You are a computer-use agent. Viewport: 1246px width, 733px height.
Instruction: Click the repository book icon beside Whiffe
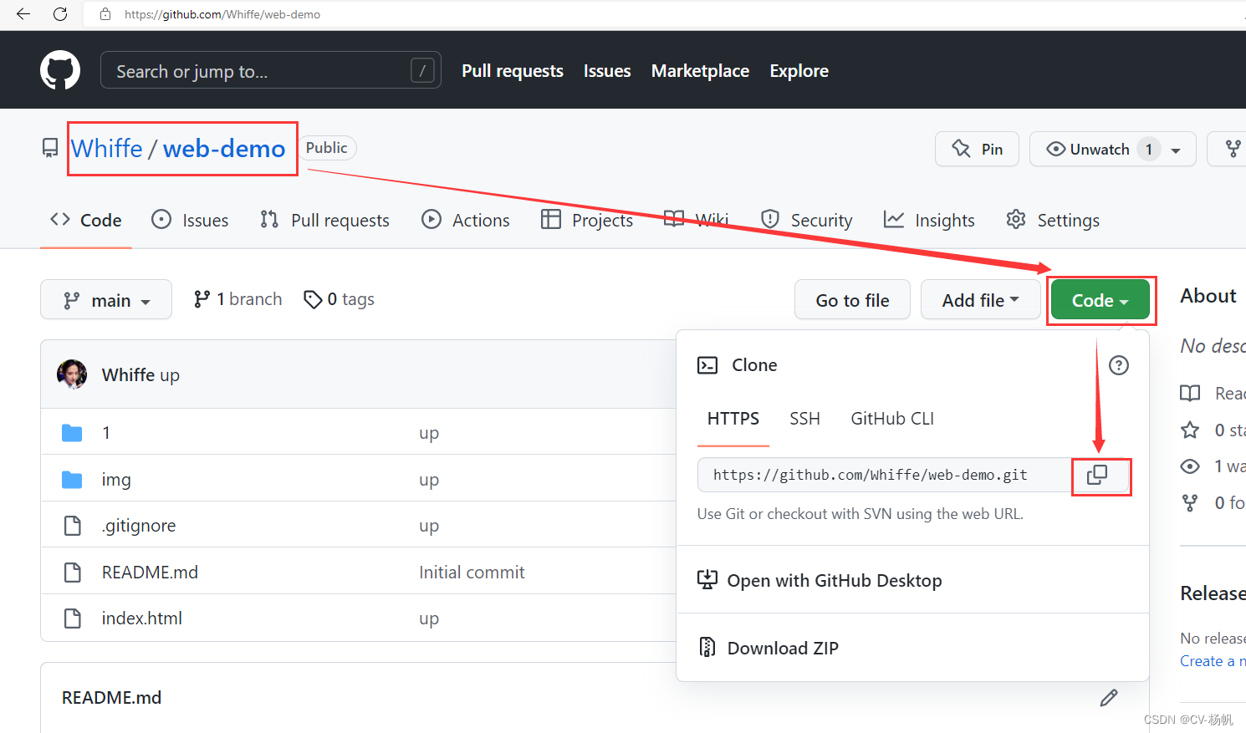tap(50, 149)
